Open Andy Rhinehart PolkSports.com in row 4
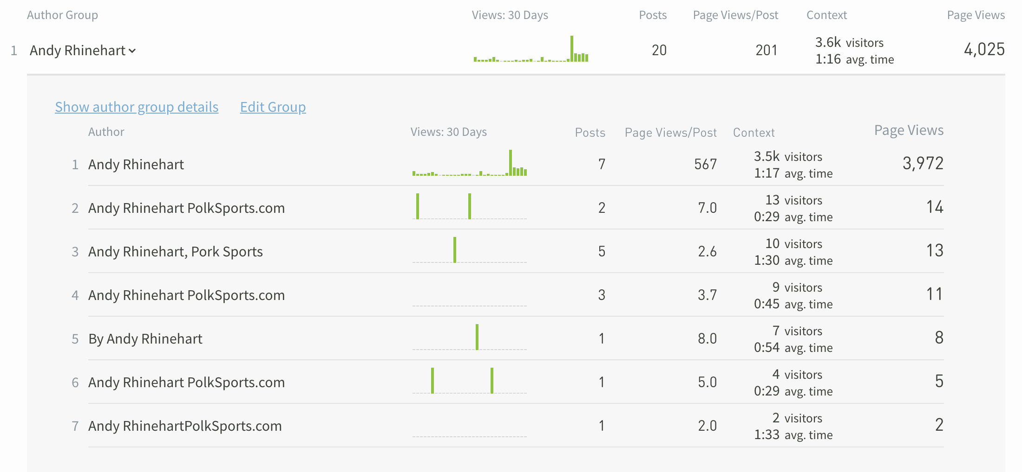1022x472 pixels. [186, 295]
